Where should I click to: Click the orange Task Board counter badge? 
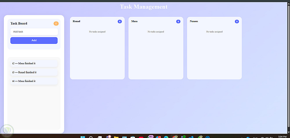[x=56, y=24]
